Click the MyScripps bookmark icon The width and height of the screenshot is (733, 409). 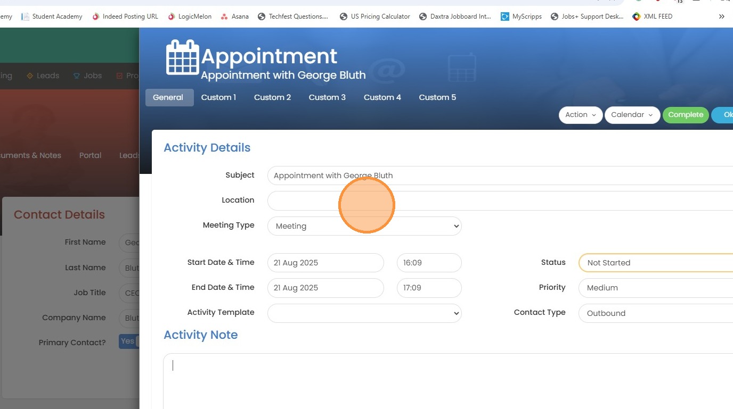pos(504,16)
